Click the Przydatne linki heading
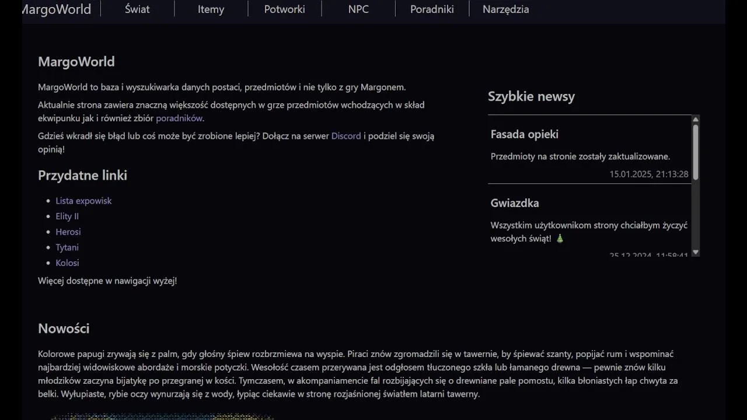747x420 pixels. pyautogui.click(x=82, y=176)
